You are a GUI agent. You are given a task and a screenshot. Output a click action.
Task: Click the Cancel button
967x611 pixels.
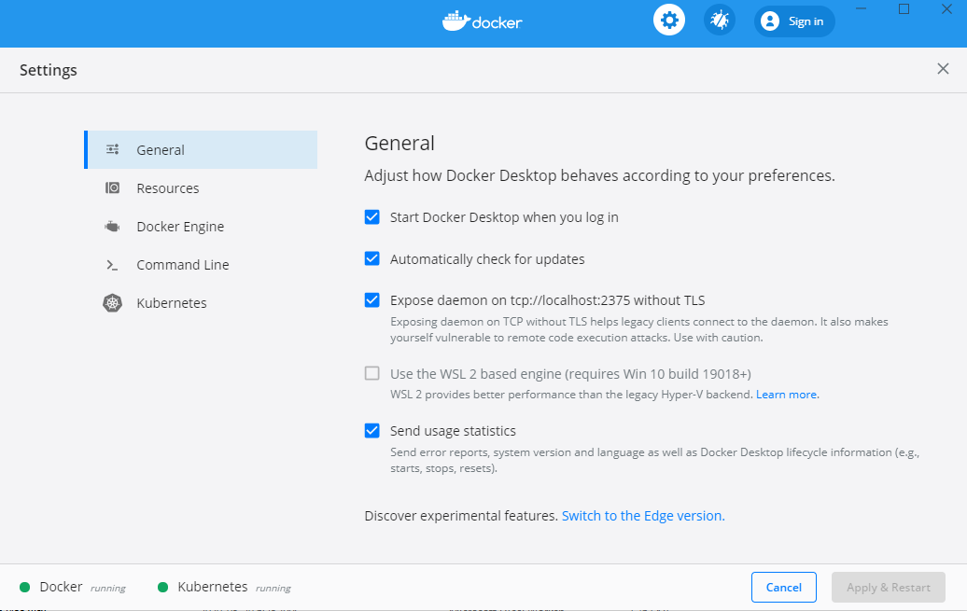point(784,587)
